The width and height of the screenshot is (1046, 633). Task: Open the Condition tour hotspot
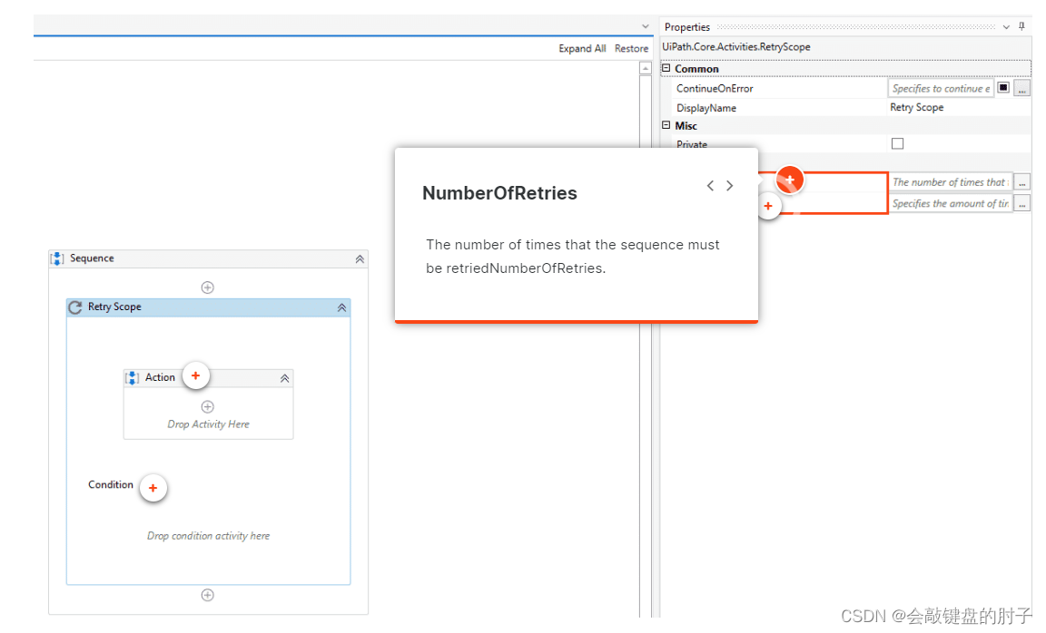(153, 489)
